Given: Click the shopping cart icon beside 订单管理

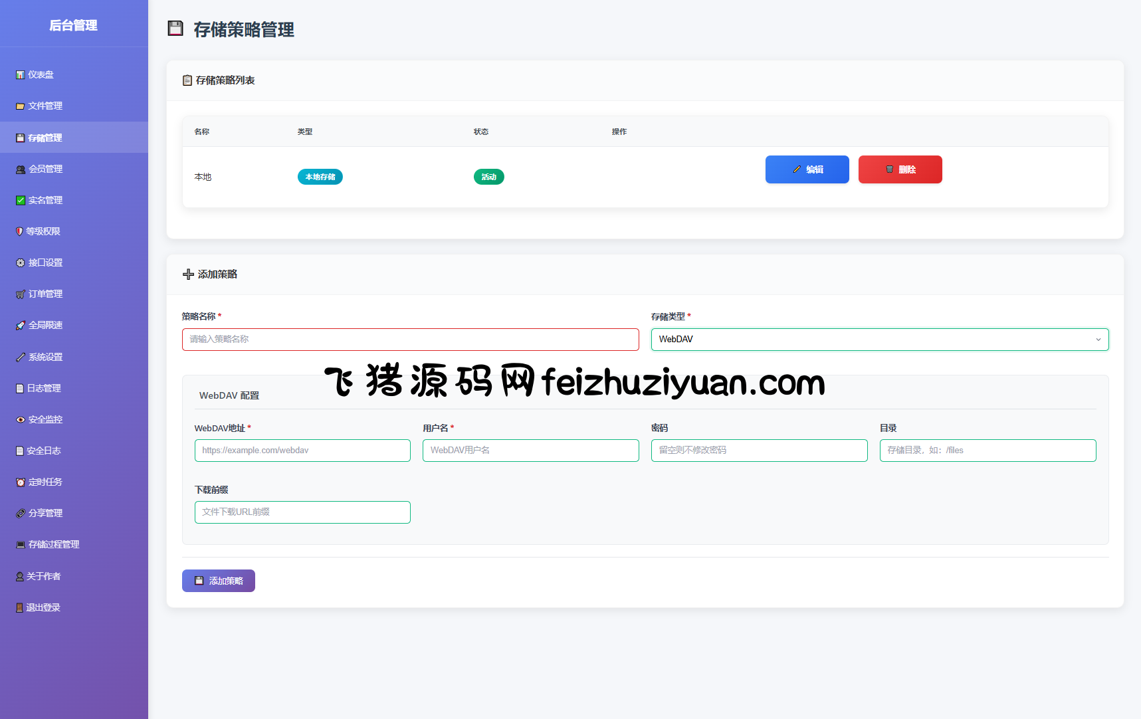Looking at the screenshot, I should click(20, 294).
